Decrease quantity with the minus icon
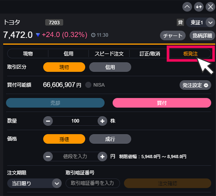The width and height of the screenshot is (216, 196). point(48,121)
